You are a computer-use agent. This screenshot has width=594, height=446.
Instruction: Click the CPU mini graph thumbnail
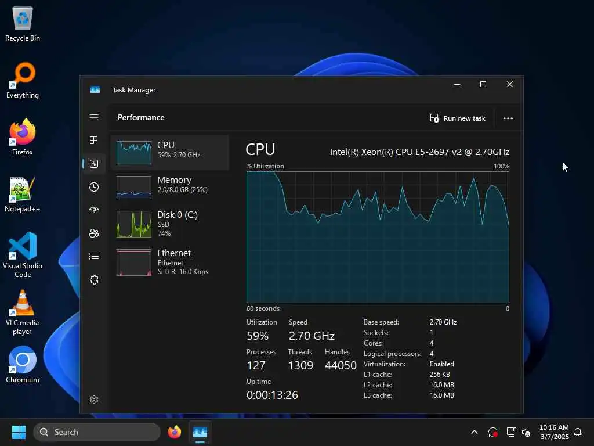coord(134,153)
